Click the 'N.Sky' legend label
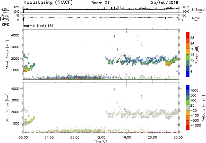This screenshot has width=206, height=143. tap(5, 10)
